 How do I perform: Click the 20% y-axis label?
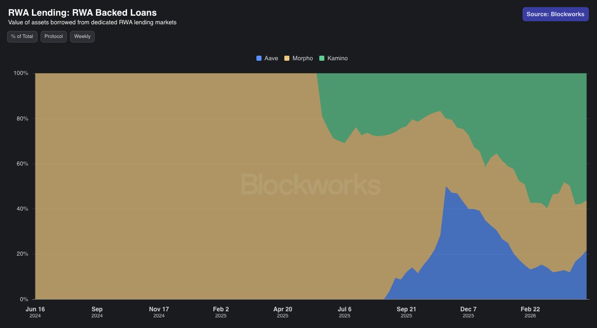point(22,254)
